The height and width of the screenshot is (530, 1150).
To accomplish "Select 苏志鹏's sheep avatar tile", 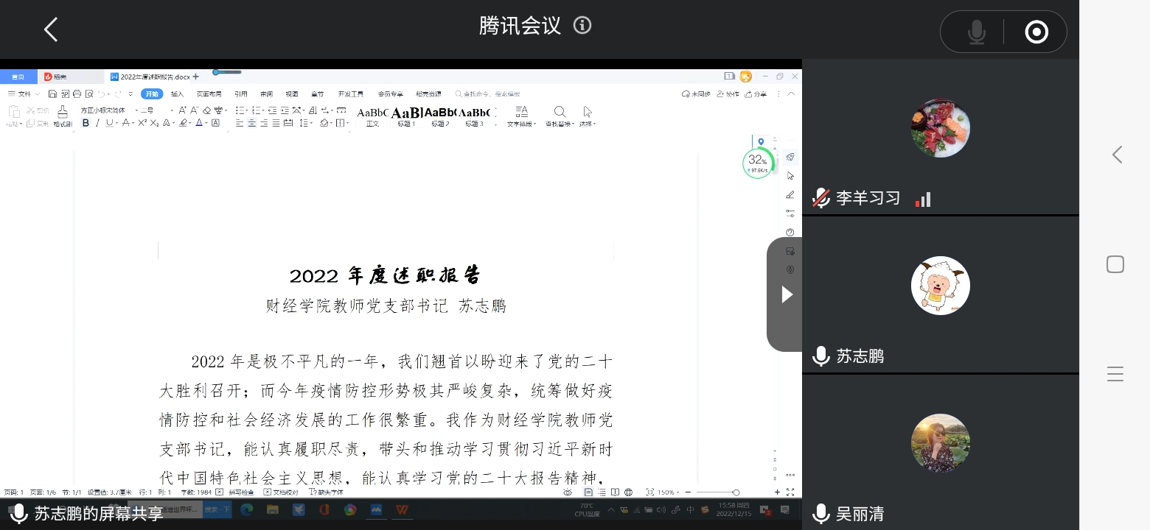I will tap(940, 286).
